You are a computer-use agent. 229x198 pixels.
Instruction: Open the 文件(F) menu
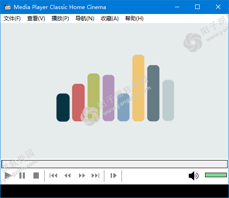click(x=12, y=19)
